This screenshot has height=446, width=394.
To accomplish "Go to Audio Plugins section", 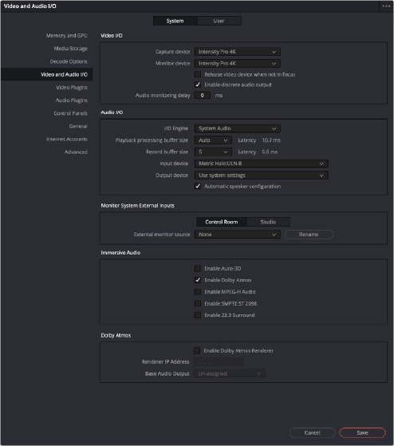I will [x=71, y=100].
